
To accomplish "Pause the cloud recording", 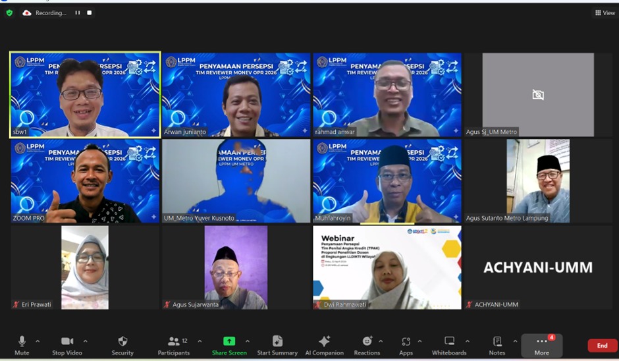I will pyautogui.click(x=78, y=13).
